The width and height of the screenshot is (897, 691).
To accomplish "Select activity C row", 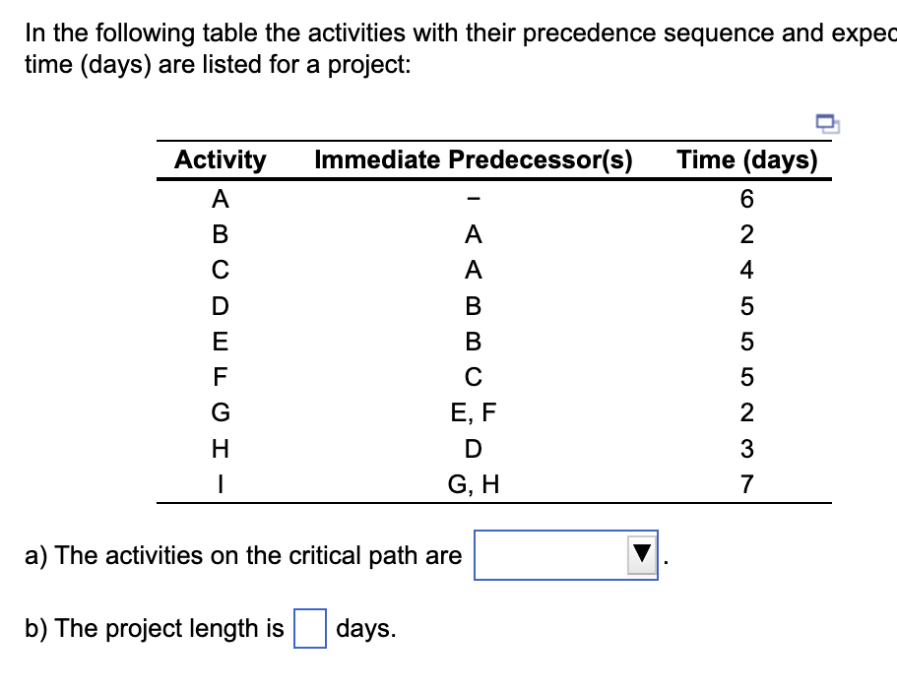I will [220, 271].
